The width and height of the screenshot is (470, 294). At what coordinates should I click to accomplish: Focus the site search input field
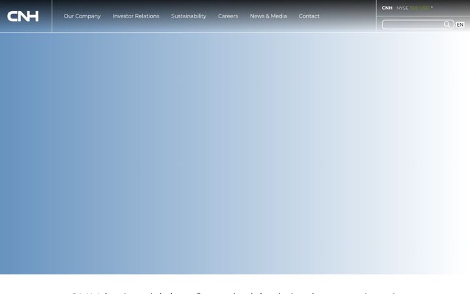(418, 25)
